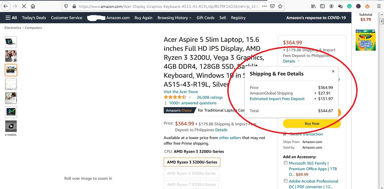Select second thumbnail with people

[x=11, y=56]
